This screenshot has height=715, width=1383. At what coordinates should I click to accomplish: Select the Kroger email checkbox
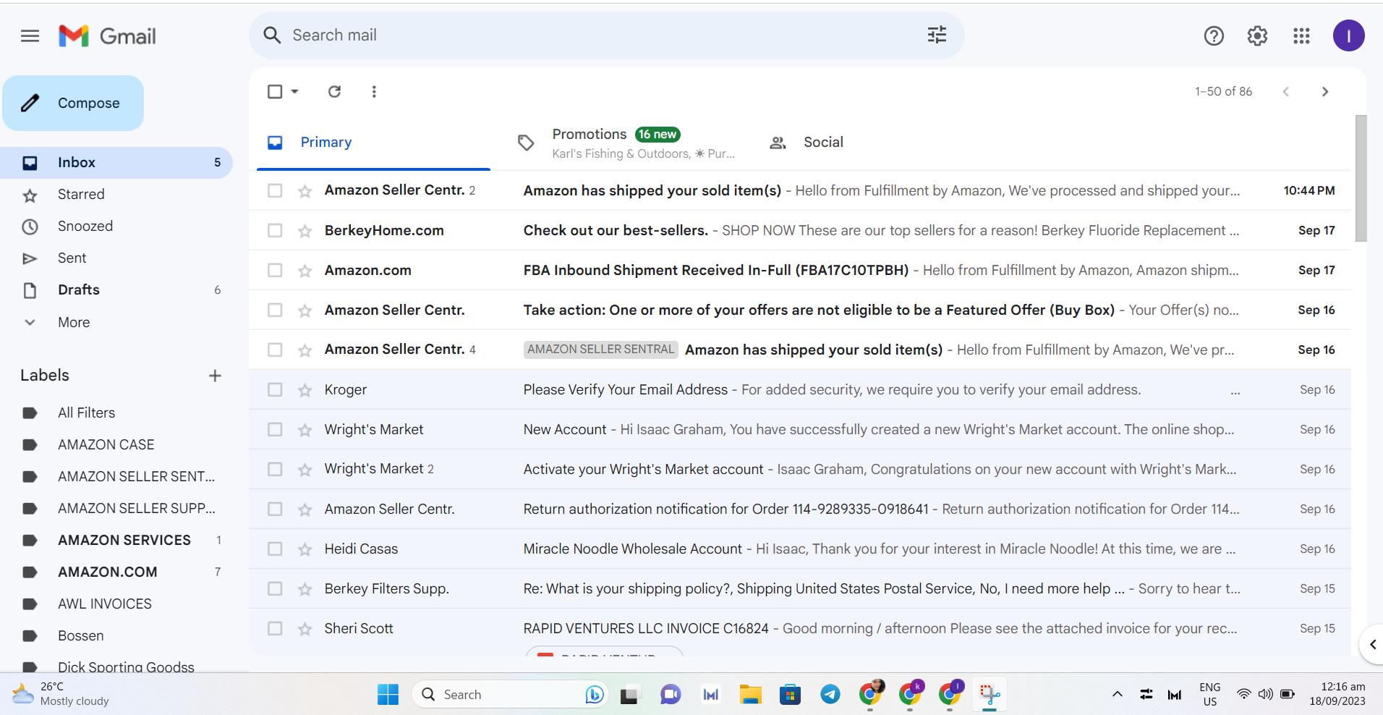point(275,389)
